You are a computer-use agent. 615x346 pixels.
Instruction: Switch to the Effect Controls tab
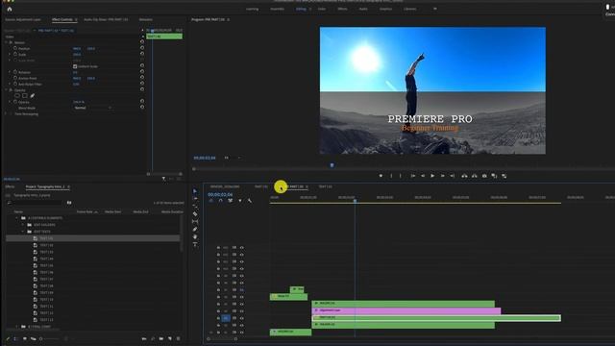[62, 19]
